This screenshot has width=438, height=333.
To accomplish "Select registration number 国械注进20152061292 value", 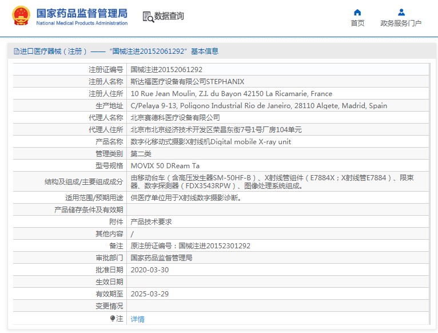I will point(166,70).
